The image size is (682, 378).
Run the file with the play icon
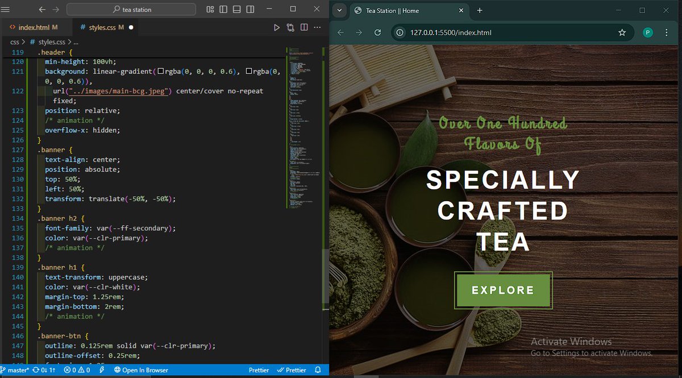(277, 27)
